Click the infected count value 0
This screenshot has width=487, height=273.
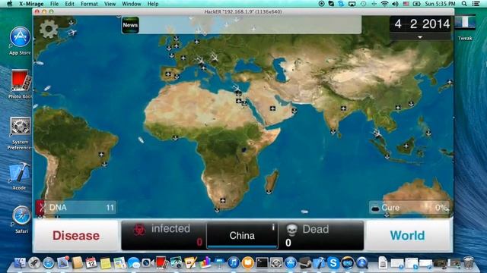point(199,242)
